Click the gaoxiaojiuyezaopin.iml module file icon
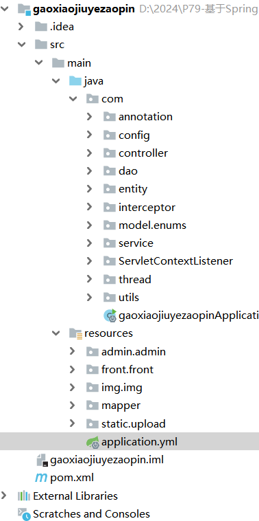The width and height of the screenshot is (259, 521). point(42,461)
